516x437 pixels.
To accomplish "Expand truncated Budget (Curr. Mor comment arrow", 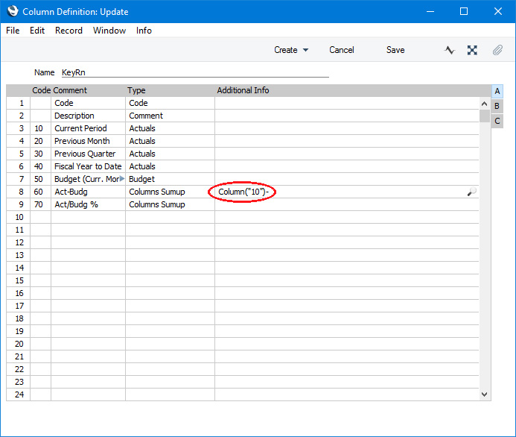I will pos(122,179).
